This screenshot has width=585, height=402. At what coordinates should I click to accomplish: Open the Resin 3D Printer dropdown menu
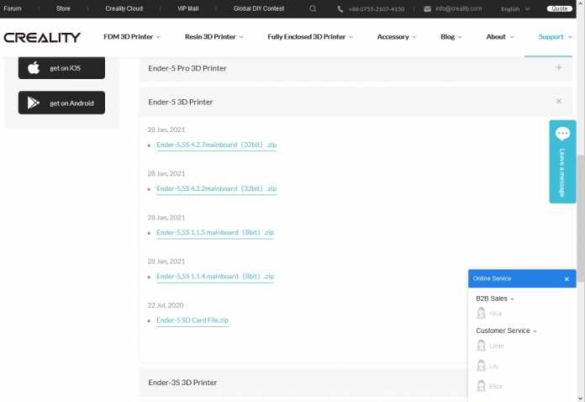[x=213, y=37]
